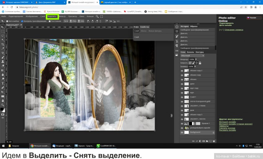Hide the облако copy 2 layer
263x159 pixels.
[182, 71]
